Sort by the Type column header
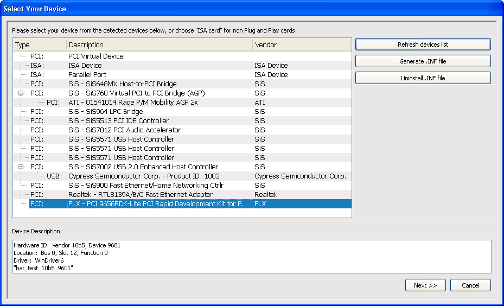Screen dimensions: 504x306 click(x=40, y=44)
